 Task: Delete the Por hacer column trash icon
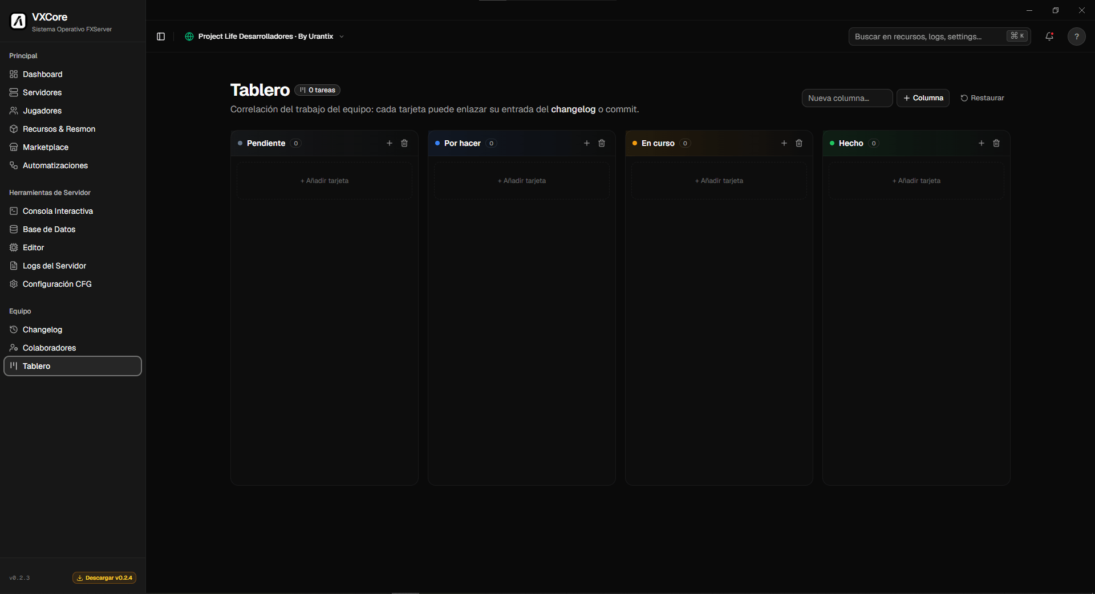click(602, 143)
